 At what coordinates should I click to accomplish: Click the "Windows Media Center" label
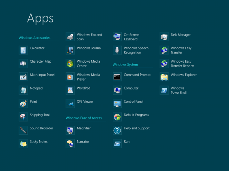point(88,64)
